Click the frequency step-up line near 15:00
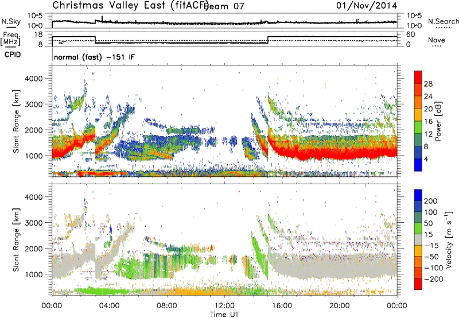 [x=268, y=40]
